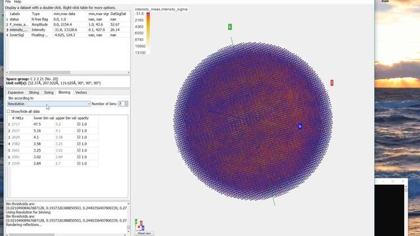Screen dimensions: 420x236
Task: Click the -31.8, 13128.6 data range cell
Action: pyautogui.click(x=66, y=29)
